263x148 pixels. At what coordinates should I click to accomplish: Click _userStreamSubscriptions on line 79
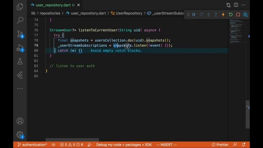coord(82,46)
